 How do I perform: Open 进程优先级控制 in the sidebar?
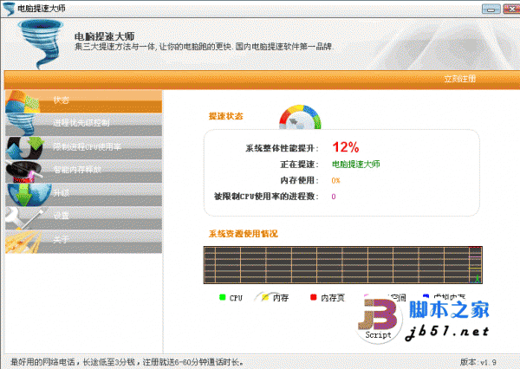83,124
